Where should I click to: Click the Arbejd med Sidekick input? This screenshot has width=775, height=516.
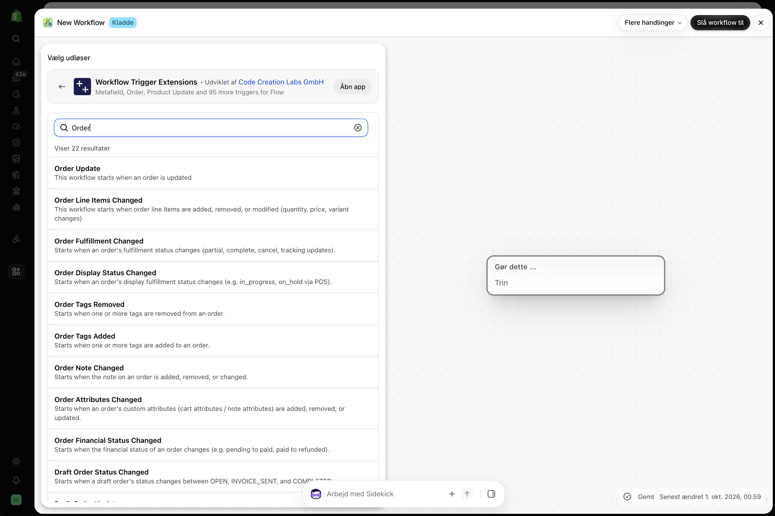pyautogui.click(x=383, y=494)
